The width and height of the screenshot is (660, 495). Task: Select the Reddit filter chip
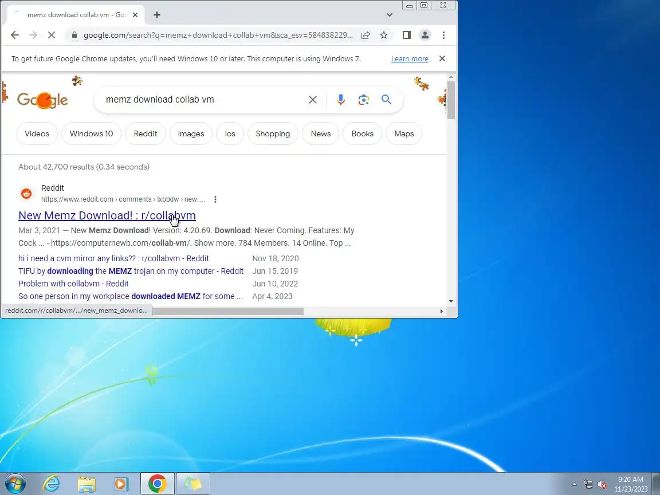[x=145, y=133]
